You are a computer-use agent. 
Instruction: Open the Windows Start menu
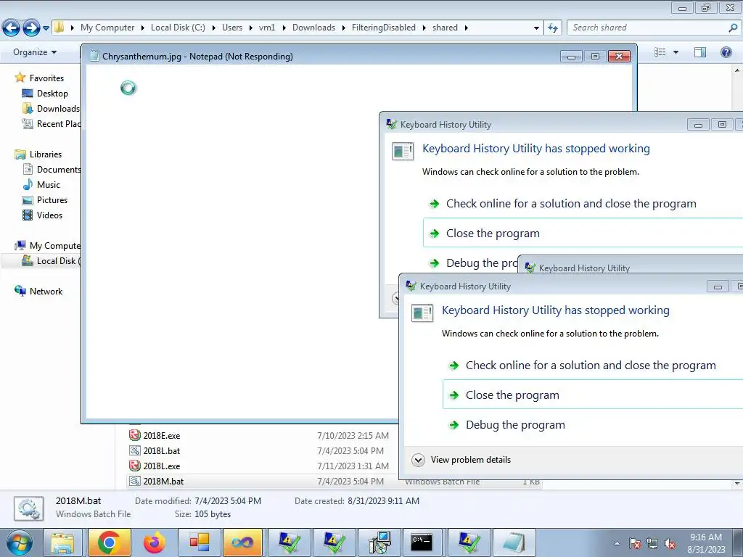pos(20,542)
